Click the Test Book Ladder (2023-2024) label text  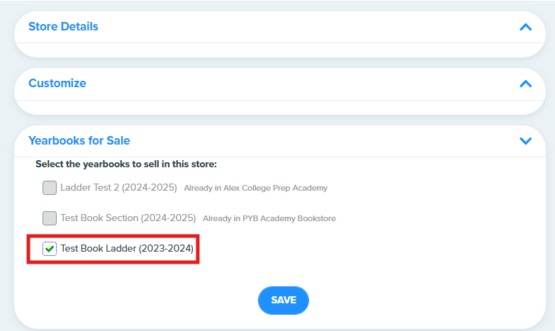[x=127, y=249]
